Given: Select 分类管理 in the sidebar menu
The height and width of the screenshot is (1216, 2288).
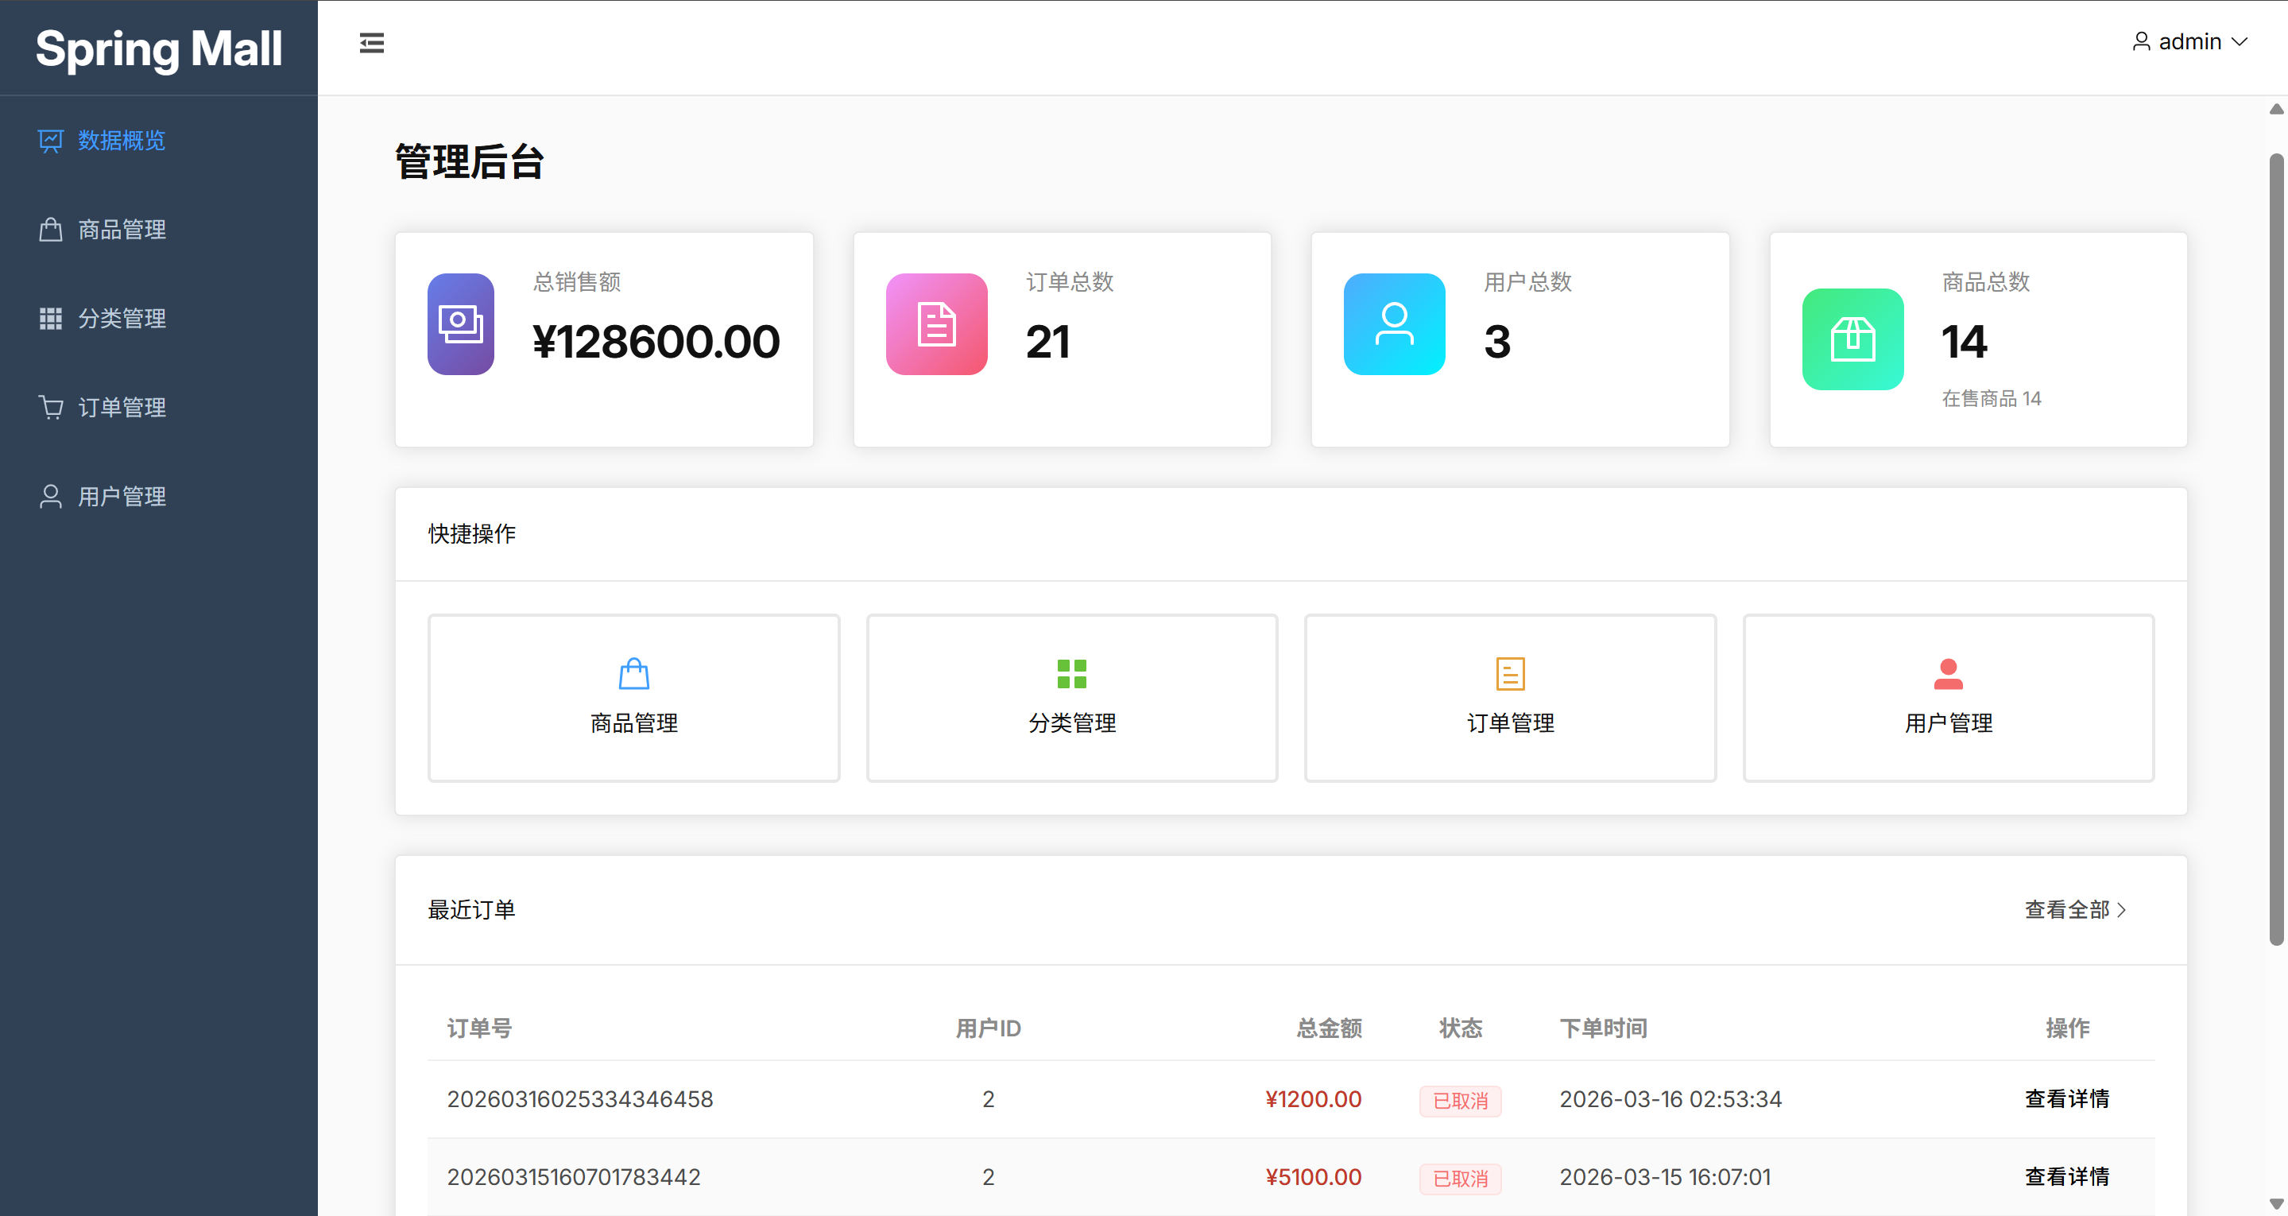Looking at the screenshot, I should tap(122, 319).
